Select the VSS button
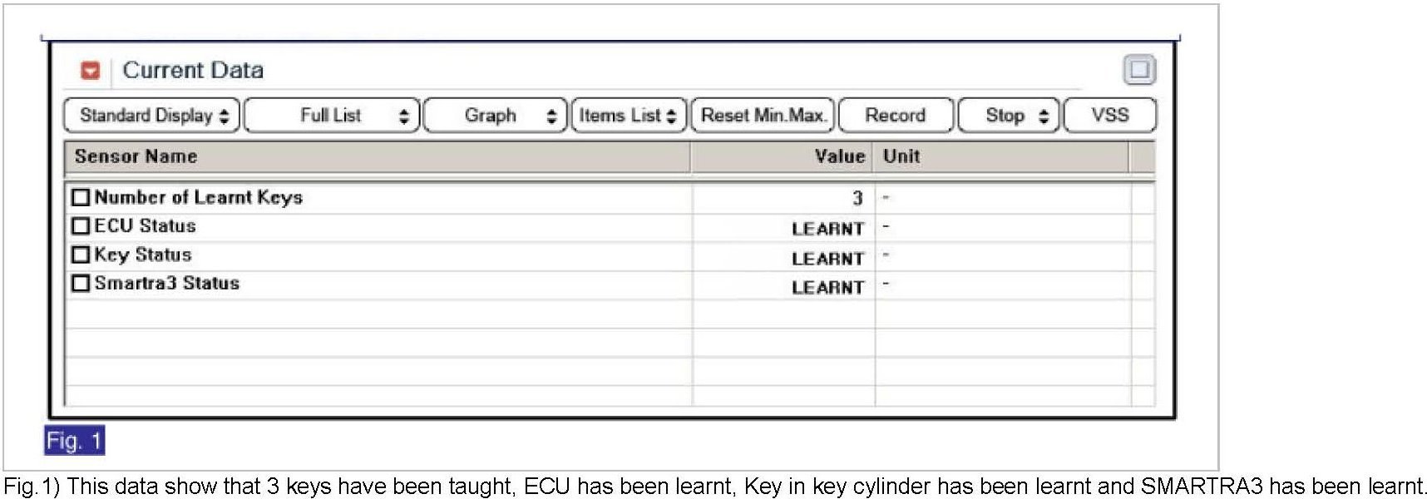 1110,116
